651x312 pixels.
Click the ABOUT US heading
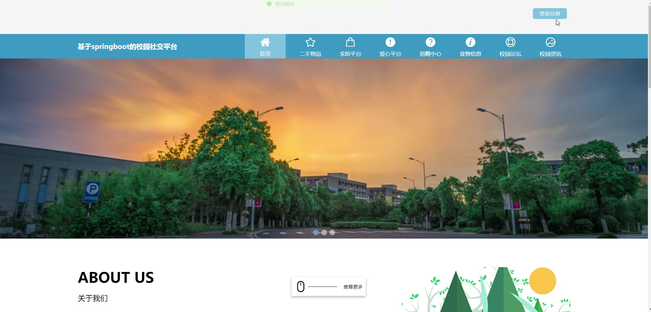[116, 277]
